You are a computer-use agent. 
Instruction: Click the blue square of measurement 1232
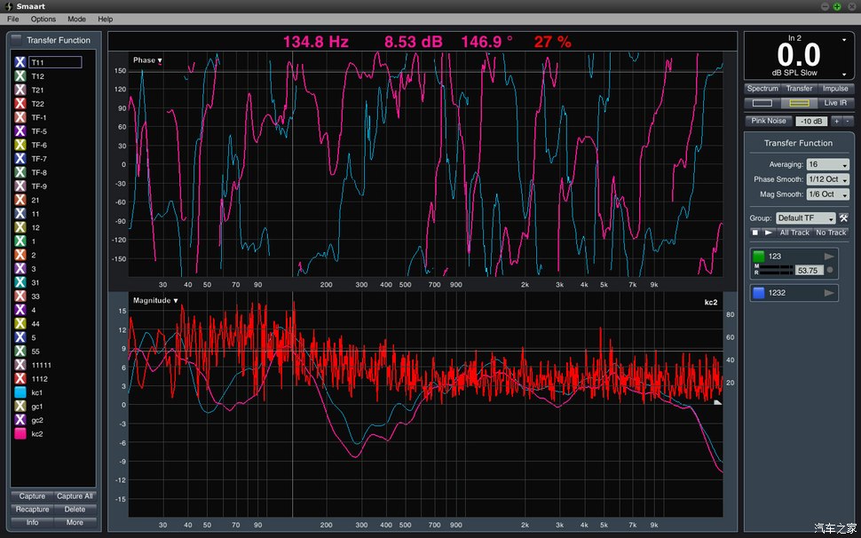[x=759, y=293]
